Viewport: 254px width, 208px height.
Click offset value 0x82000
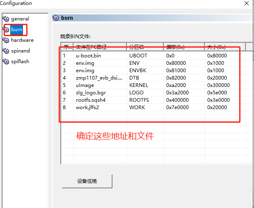click(x=176, y=78)
